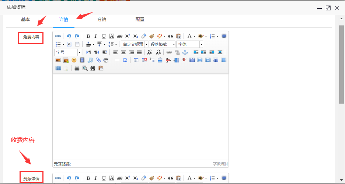Attach file paperclip icon
345x184 pixels.
click(x=98, y=60)
